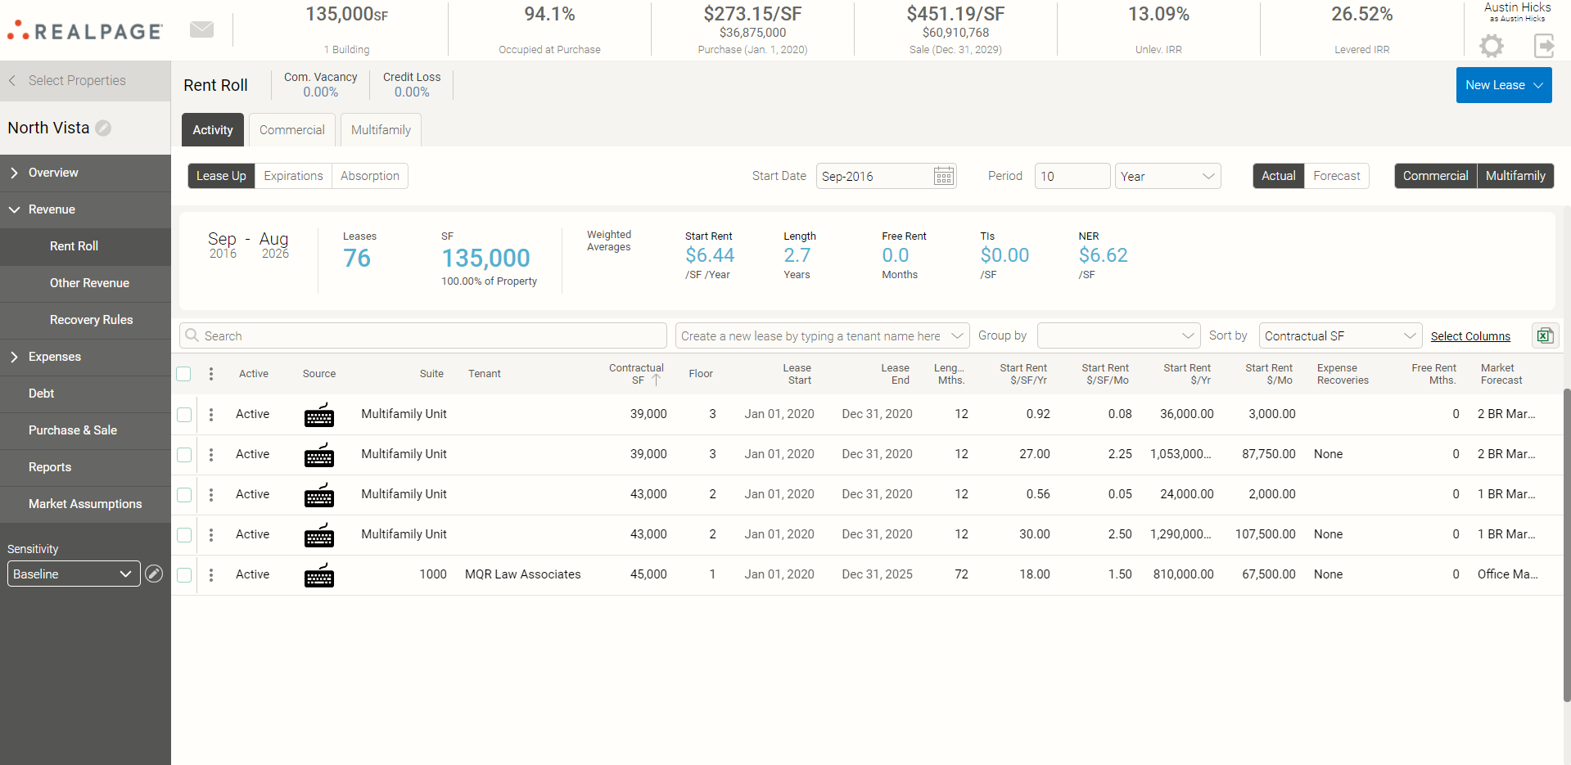Switch to the Commercial tab

click(291, 130)
